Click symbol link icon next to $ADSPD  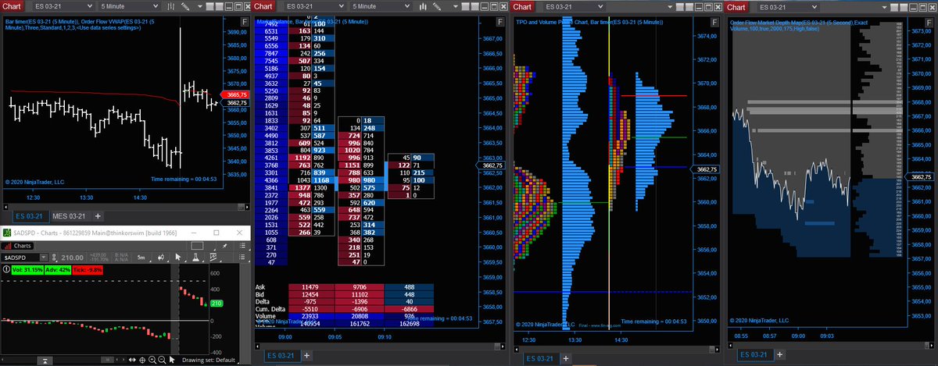coord(54,258)
